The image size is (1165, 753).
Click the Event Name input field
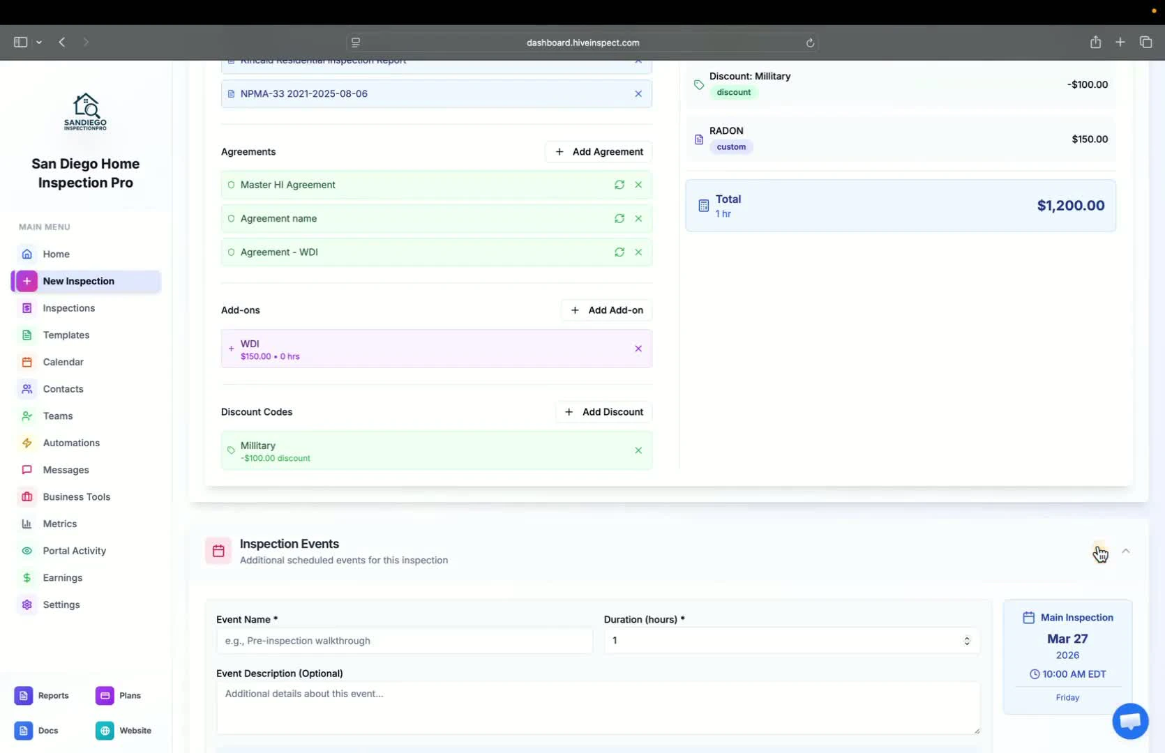coord(405,641)
